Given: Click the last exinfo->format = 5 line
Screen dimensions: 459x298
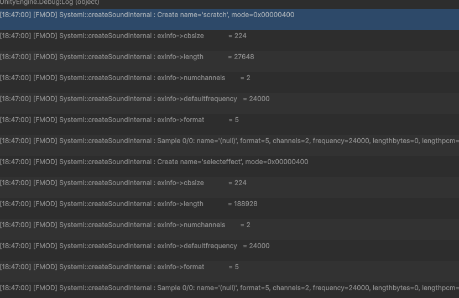Looking at the screenshot, I should [x=119, y=267].
